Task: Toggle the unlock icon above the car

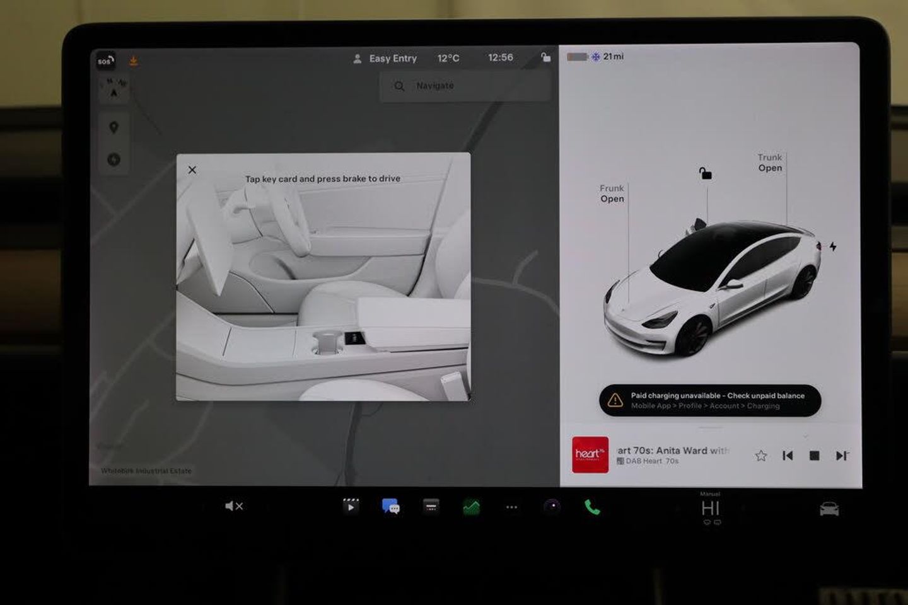Action: click(x=705, y=173)
